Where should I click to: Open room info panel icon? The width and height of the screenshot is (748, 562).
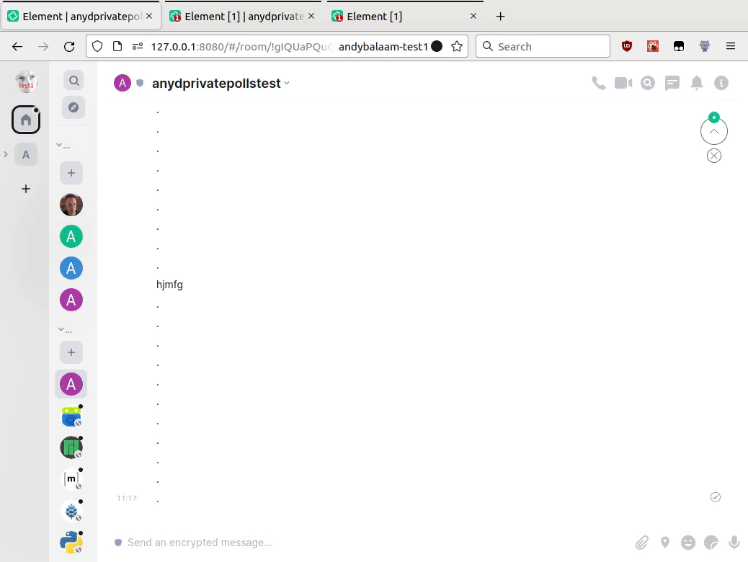coord(721,83)
